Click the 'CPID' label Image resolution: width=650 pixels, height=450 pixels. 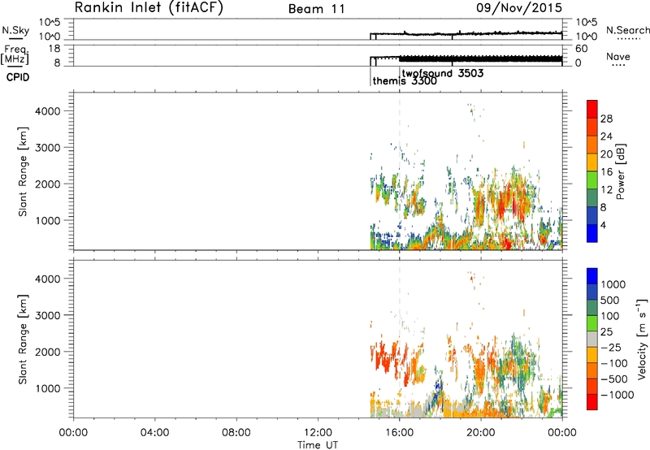pyautogui.click(x=18, y=77)
